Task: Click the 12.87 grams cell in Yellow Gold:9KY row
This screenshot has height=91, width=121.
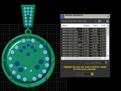Action: click(87, 29)
